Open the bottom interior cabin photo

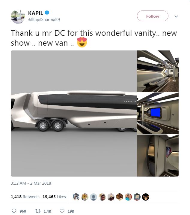click(x=158, y=156)
